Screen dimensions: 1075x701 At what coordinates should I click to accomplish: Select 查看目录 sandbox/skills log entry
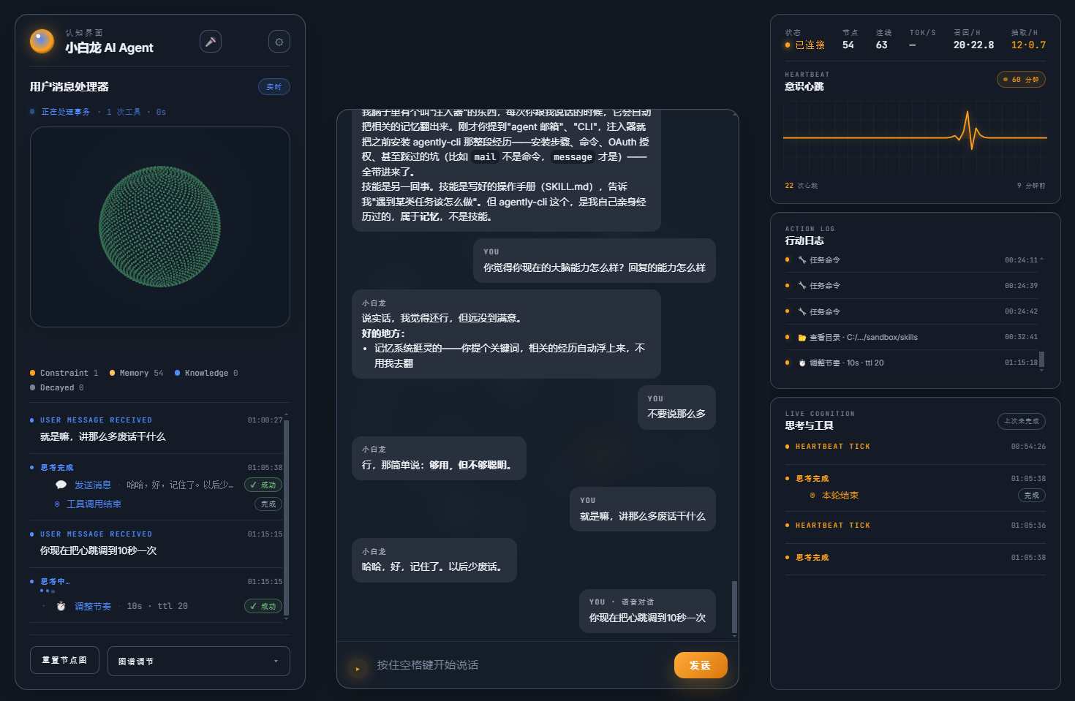coord(912,337)
